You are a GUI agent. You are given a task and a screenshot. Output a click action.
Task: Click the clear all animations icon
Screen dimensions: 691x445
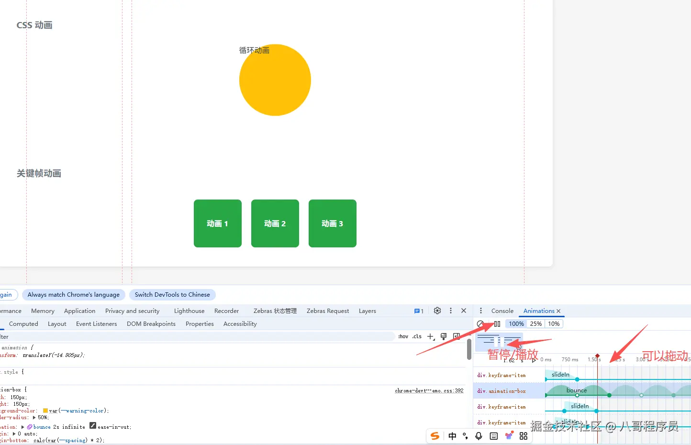[480, 324]
